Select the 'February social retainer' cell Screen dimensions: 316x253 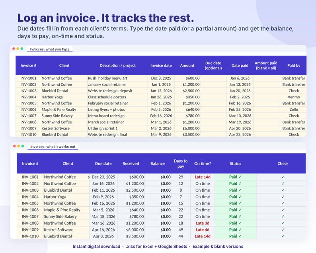(x=117, y=103)
